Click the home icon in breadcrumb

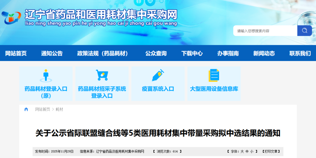click(26, 109)
